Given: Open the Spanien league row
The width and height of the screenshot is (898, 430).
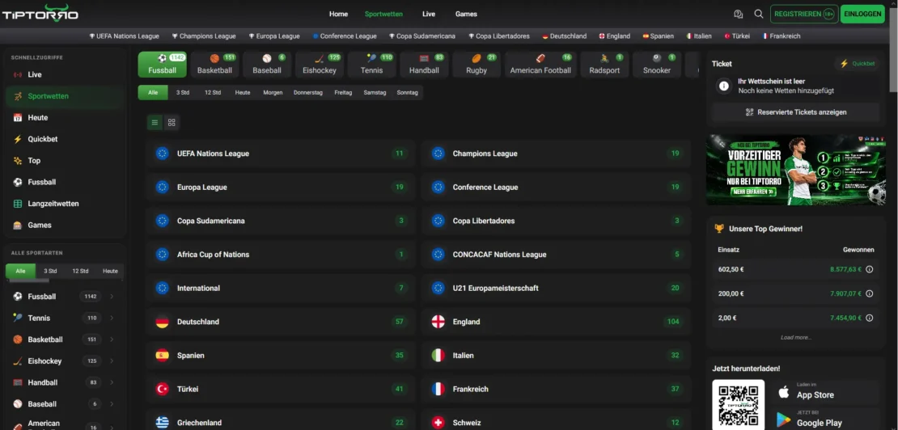Looking at the screenshot, I should pyautogui.click(x=281, y=356).
